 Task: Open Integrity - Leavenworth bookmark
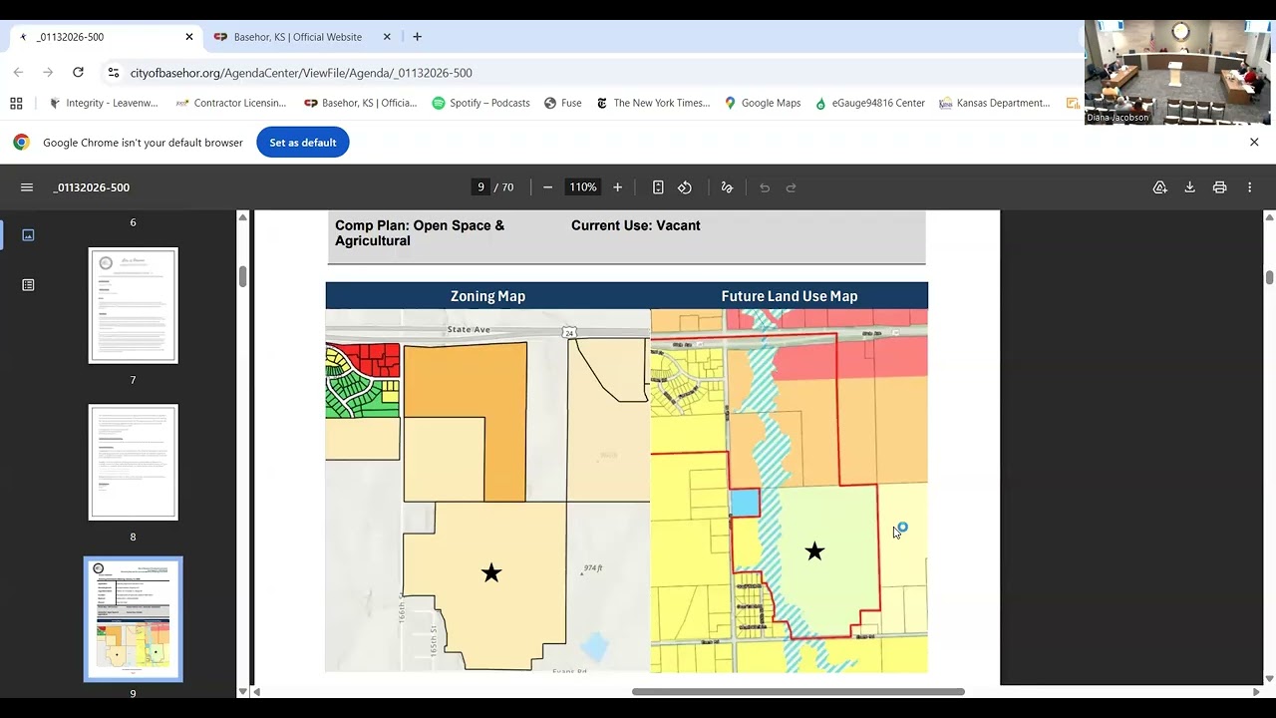(104, 103)
